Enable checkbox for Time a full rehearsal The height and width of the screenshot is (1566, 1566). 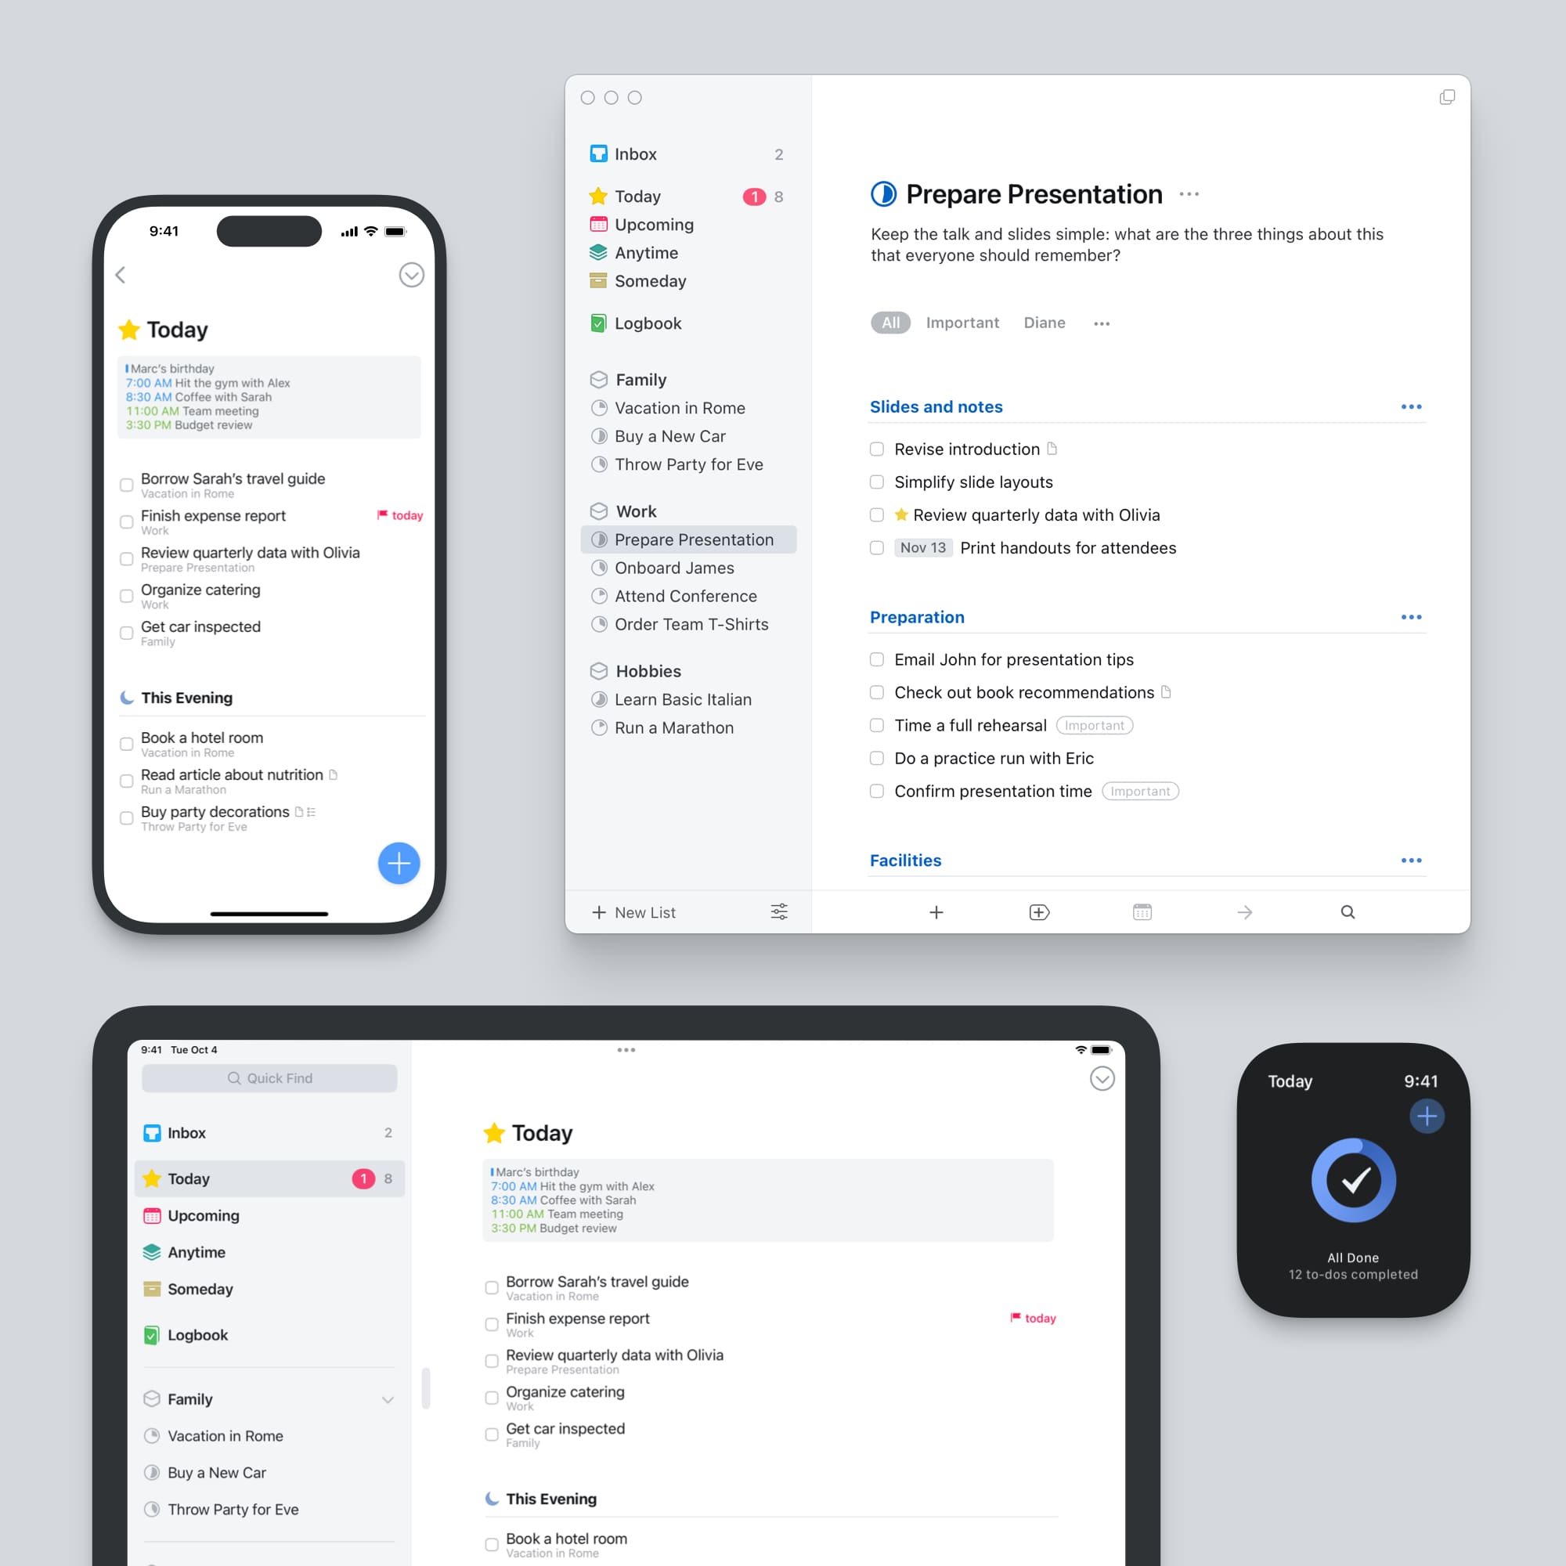875,726
